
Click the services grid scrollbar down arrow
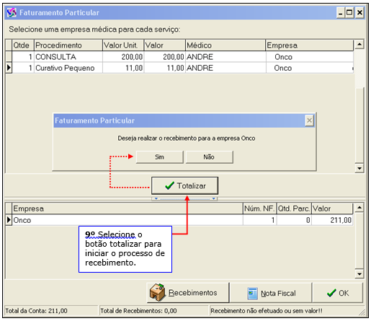[359, 168]
